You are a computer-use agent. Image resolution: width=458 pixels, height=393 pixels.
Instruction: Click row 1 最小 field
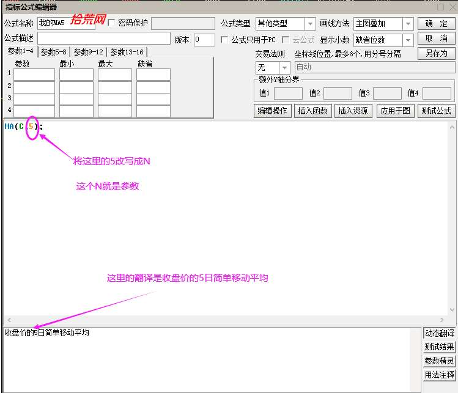pyautogui.click(x=76, y=75)
